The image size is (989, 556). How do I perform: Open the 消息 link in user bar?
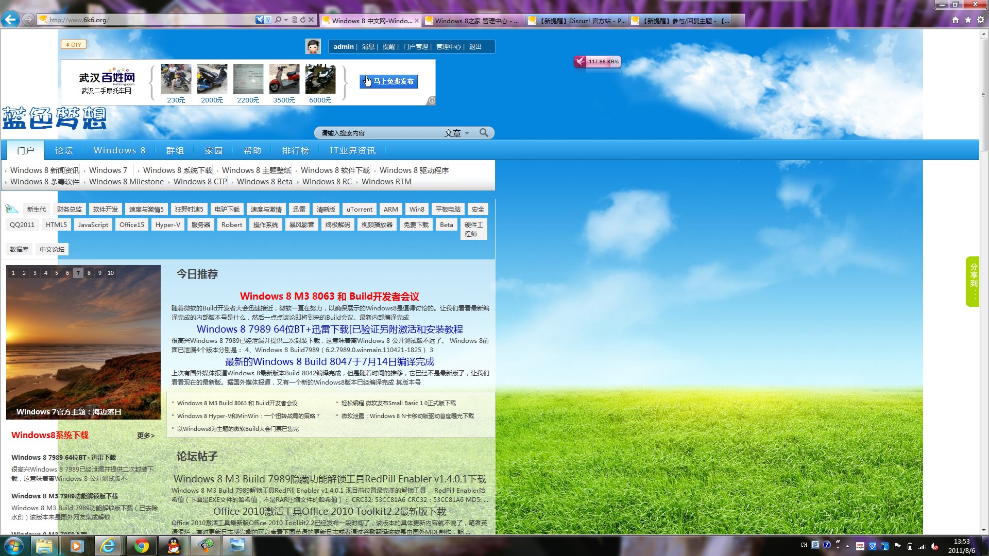pos(368,47)
